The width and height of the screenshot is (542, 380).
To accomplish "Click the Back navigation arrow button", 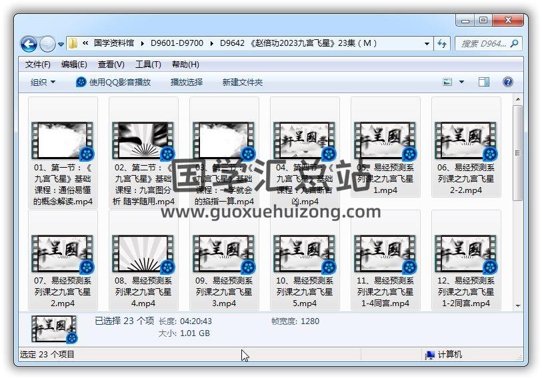I will (29, 44).
